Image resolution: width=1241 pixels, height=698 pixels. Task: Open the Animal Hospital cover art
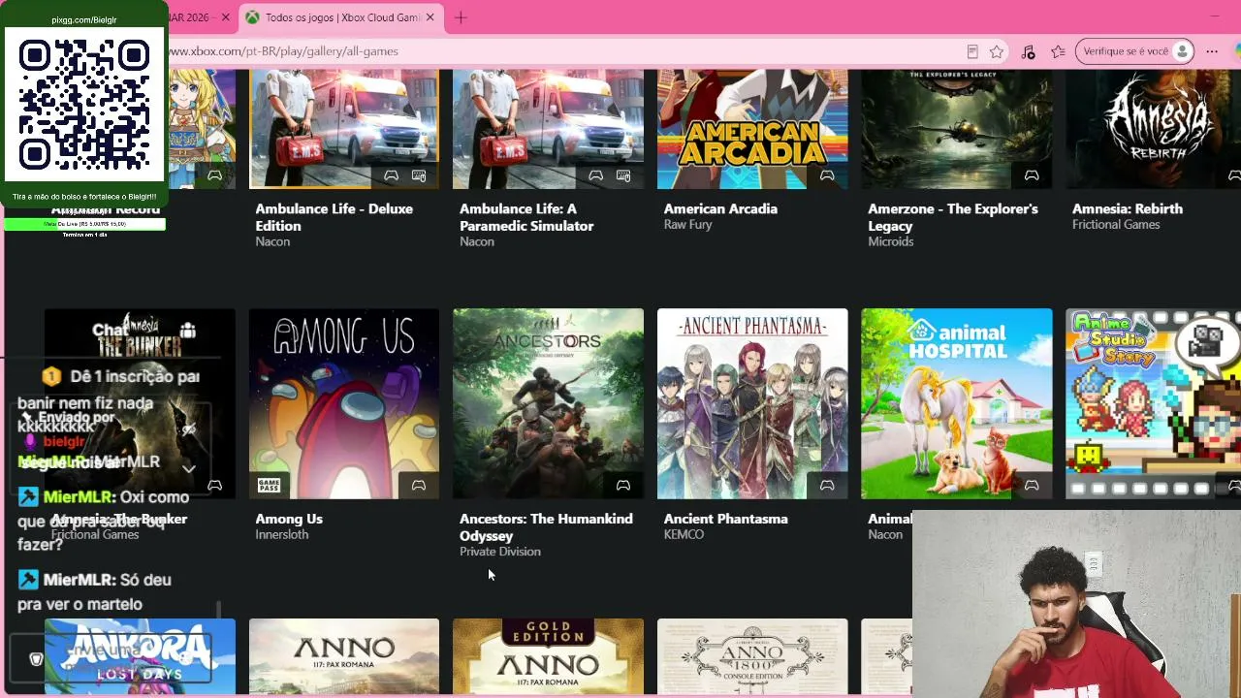tap(957, 403)
